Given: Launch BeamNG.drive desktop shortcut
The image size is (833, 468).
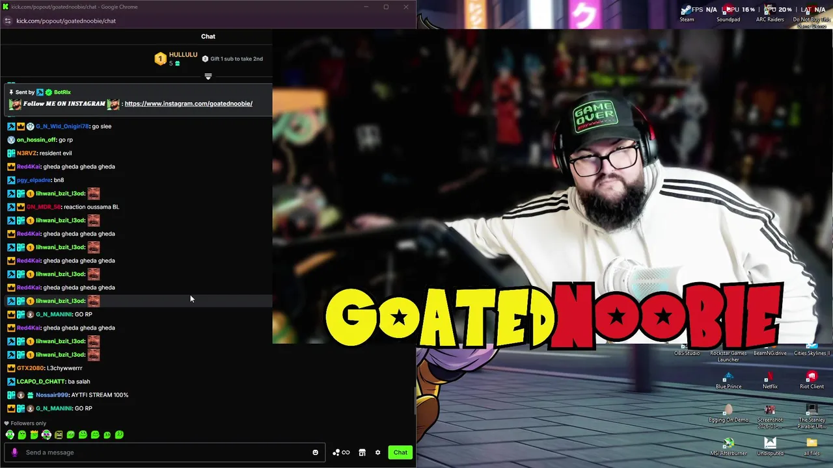Looking at the screenshot, I should (x=770, y=350).
